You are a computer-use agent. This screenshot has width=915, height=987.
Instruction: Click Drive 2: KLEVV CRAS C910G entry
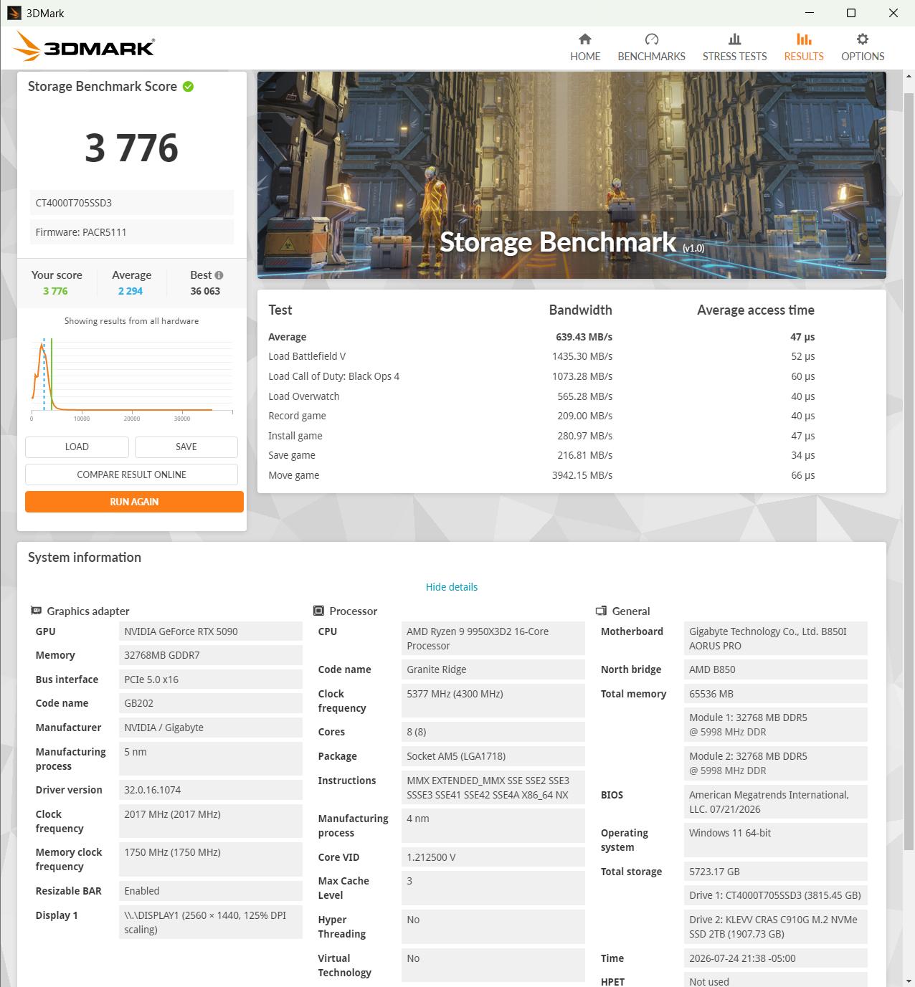(775, 927)
